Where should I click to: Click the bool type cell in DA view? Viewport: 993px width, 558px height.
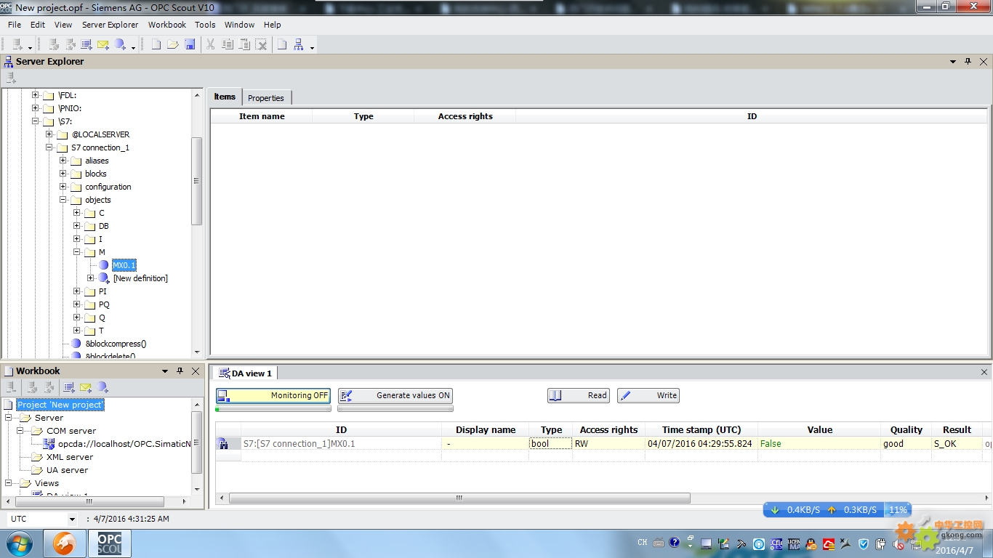click(x=550, y=444)
